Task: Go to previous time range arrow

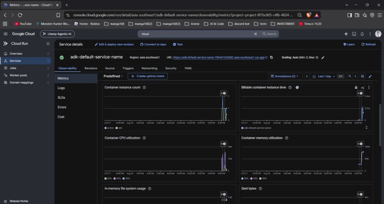Action: [x=307, y=76]
